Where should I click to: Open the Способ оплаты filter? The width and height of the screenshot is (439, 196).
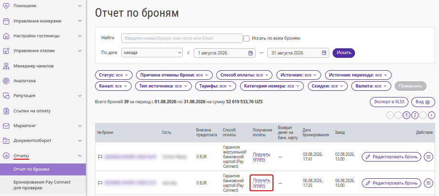(244, 75)
